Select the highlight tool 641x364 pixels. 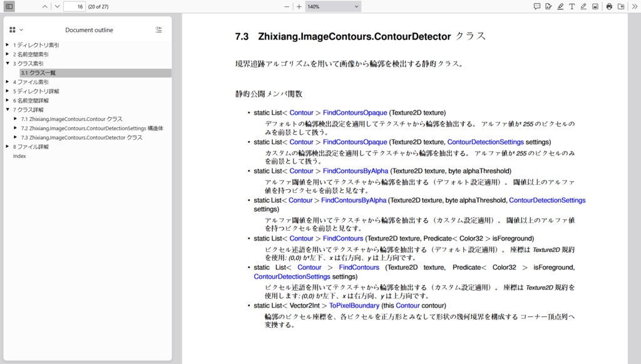point(560,6)
